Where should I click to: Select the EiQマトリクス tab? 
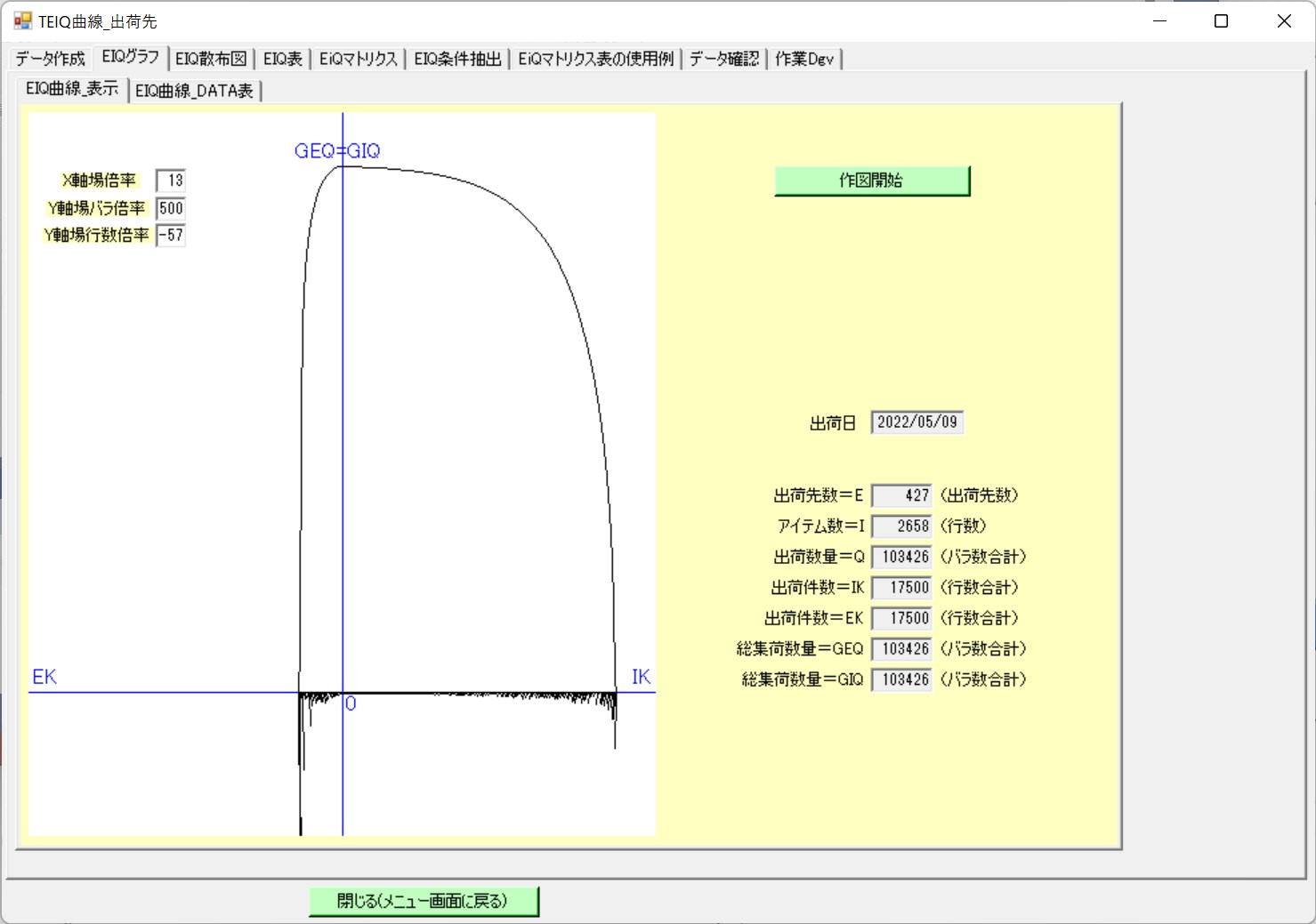358,60
